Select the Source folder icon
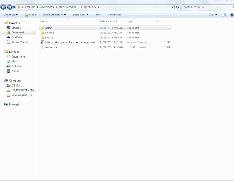Viewport: 234px width, 181px height. point(42,37)
